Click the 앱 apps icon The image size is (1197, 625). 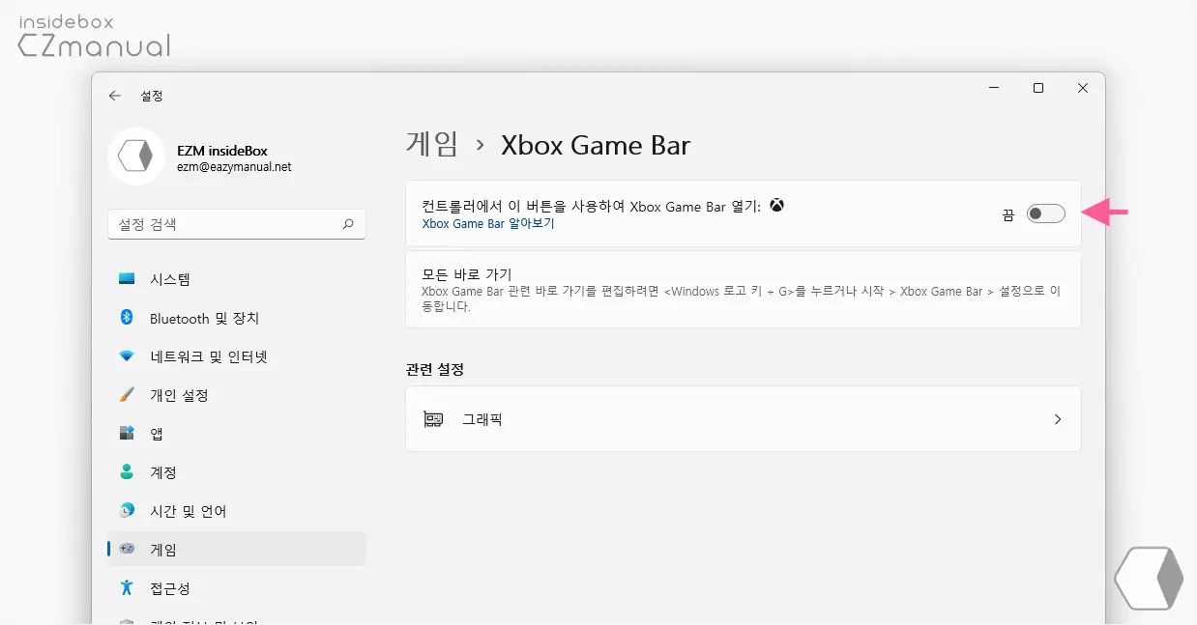click(127, 434)
